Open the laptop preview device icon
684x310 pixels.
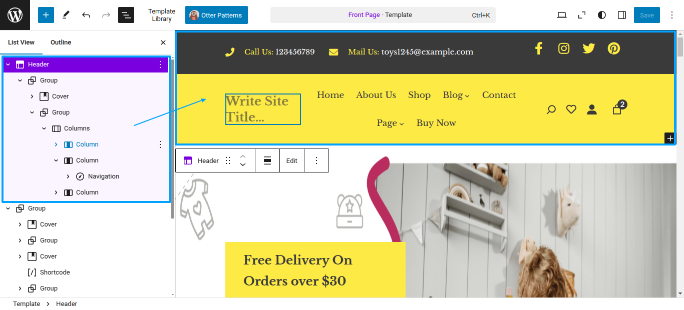(562, 15)
